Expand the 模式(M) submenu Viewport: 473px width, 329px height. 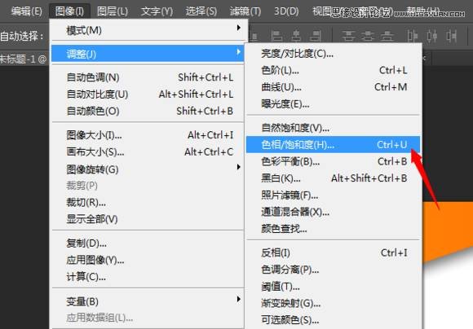click(148, 30)
